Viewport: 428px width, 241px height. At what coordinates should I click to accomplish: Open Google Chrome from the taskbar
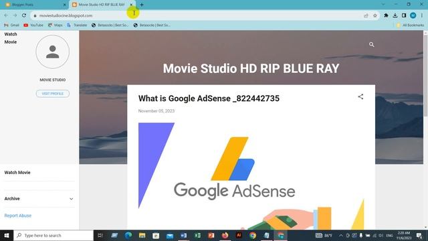pyautogui.click(x=253, y=235)
